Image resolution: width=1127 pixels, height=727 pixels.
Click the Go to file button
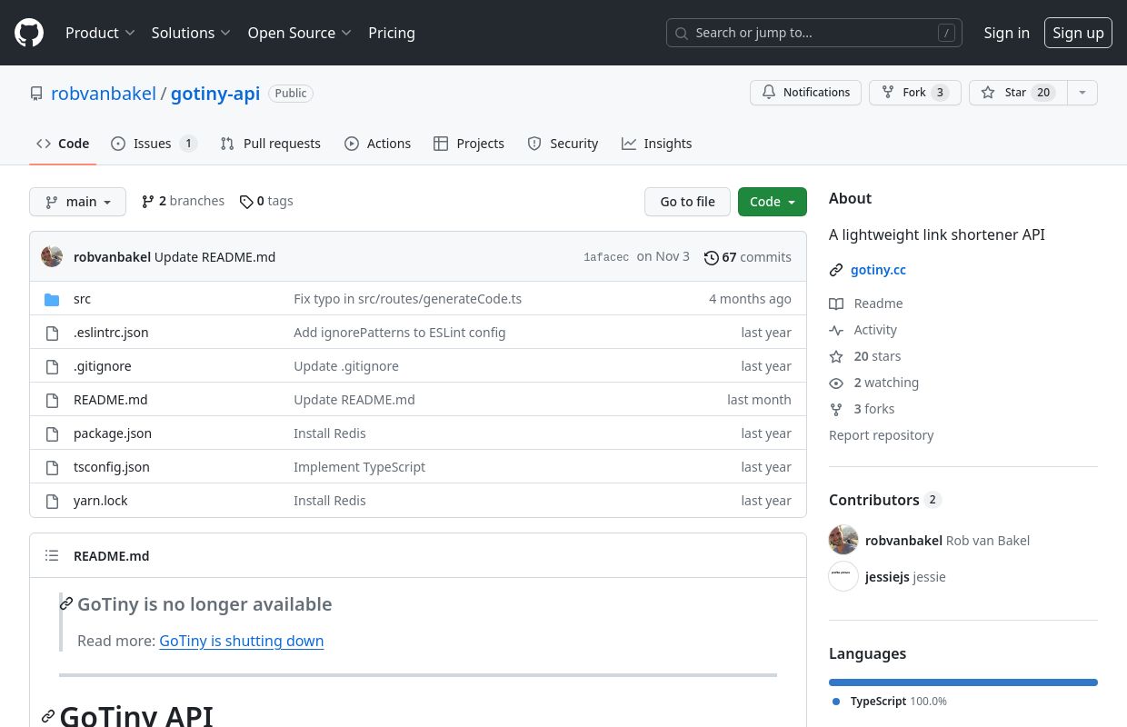687,202
